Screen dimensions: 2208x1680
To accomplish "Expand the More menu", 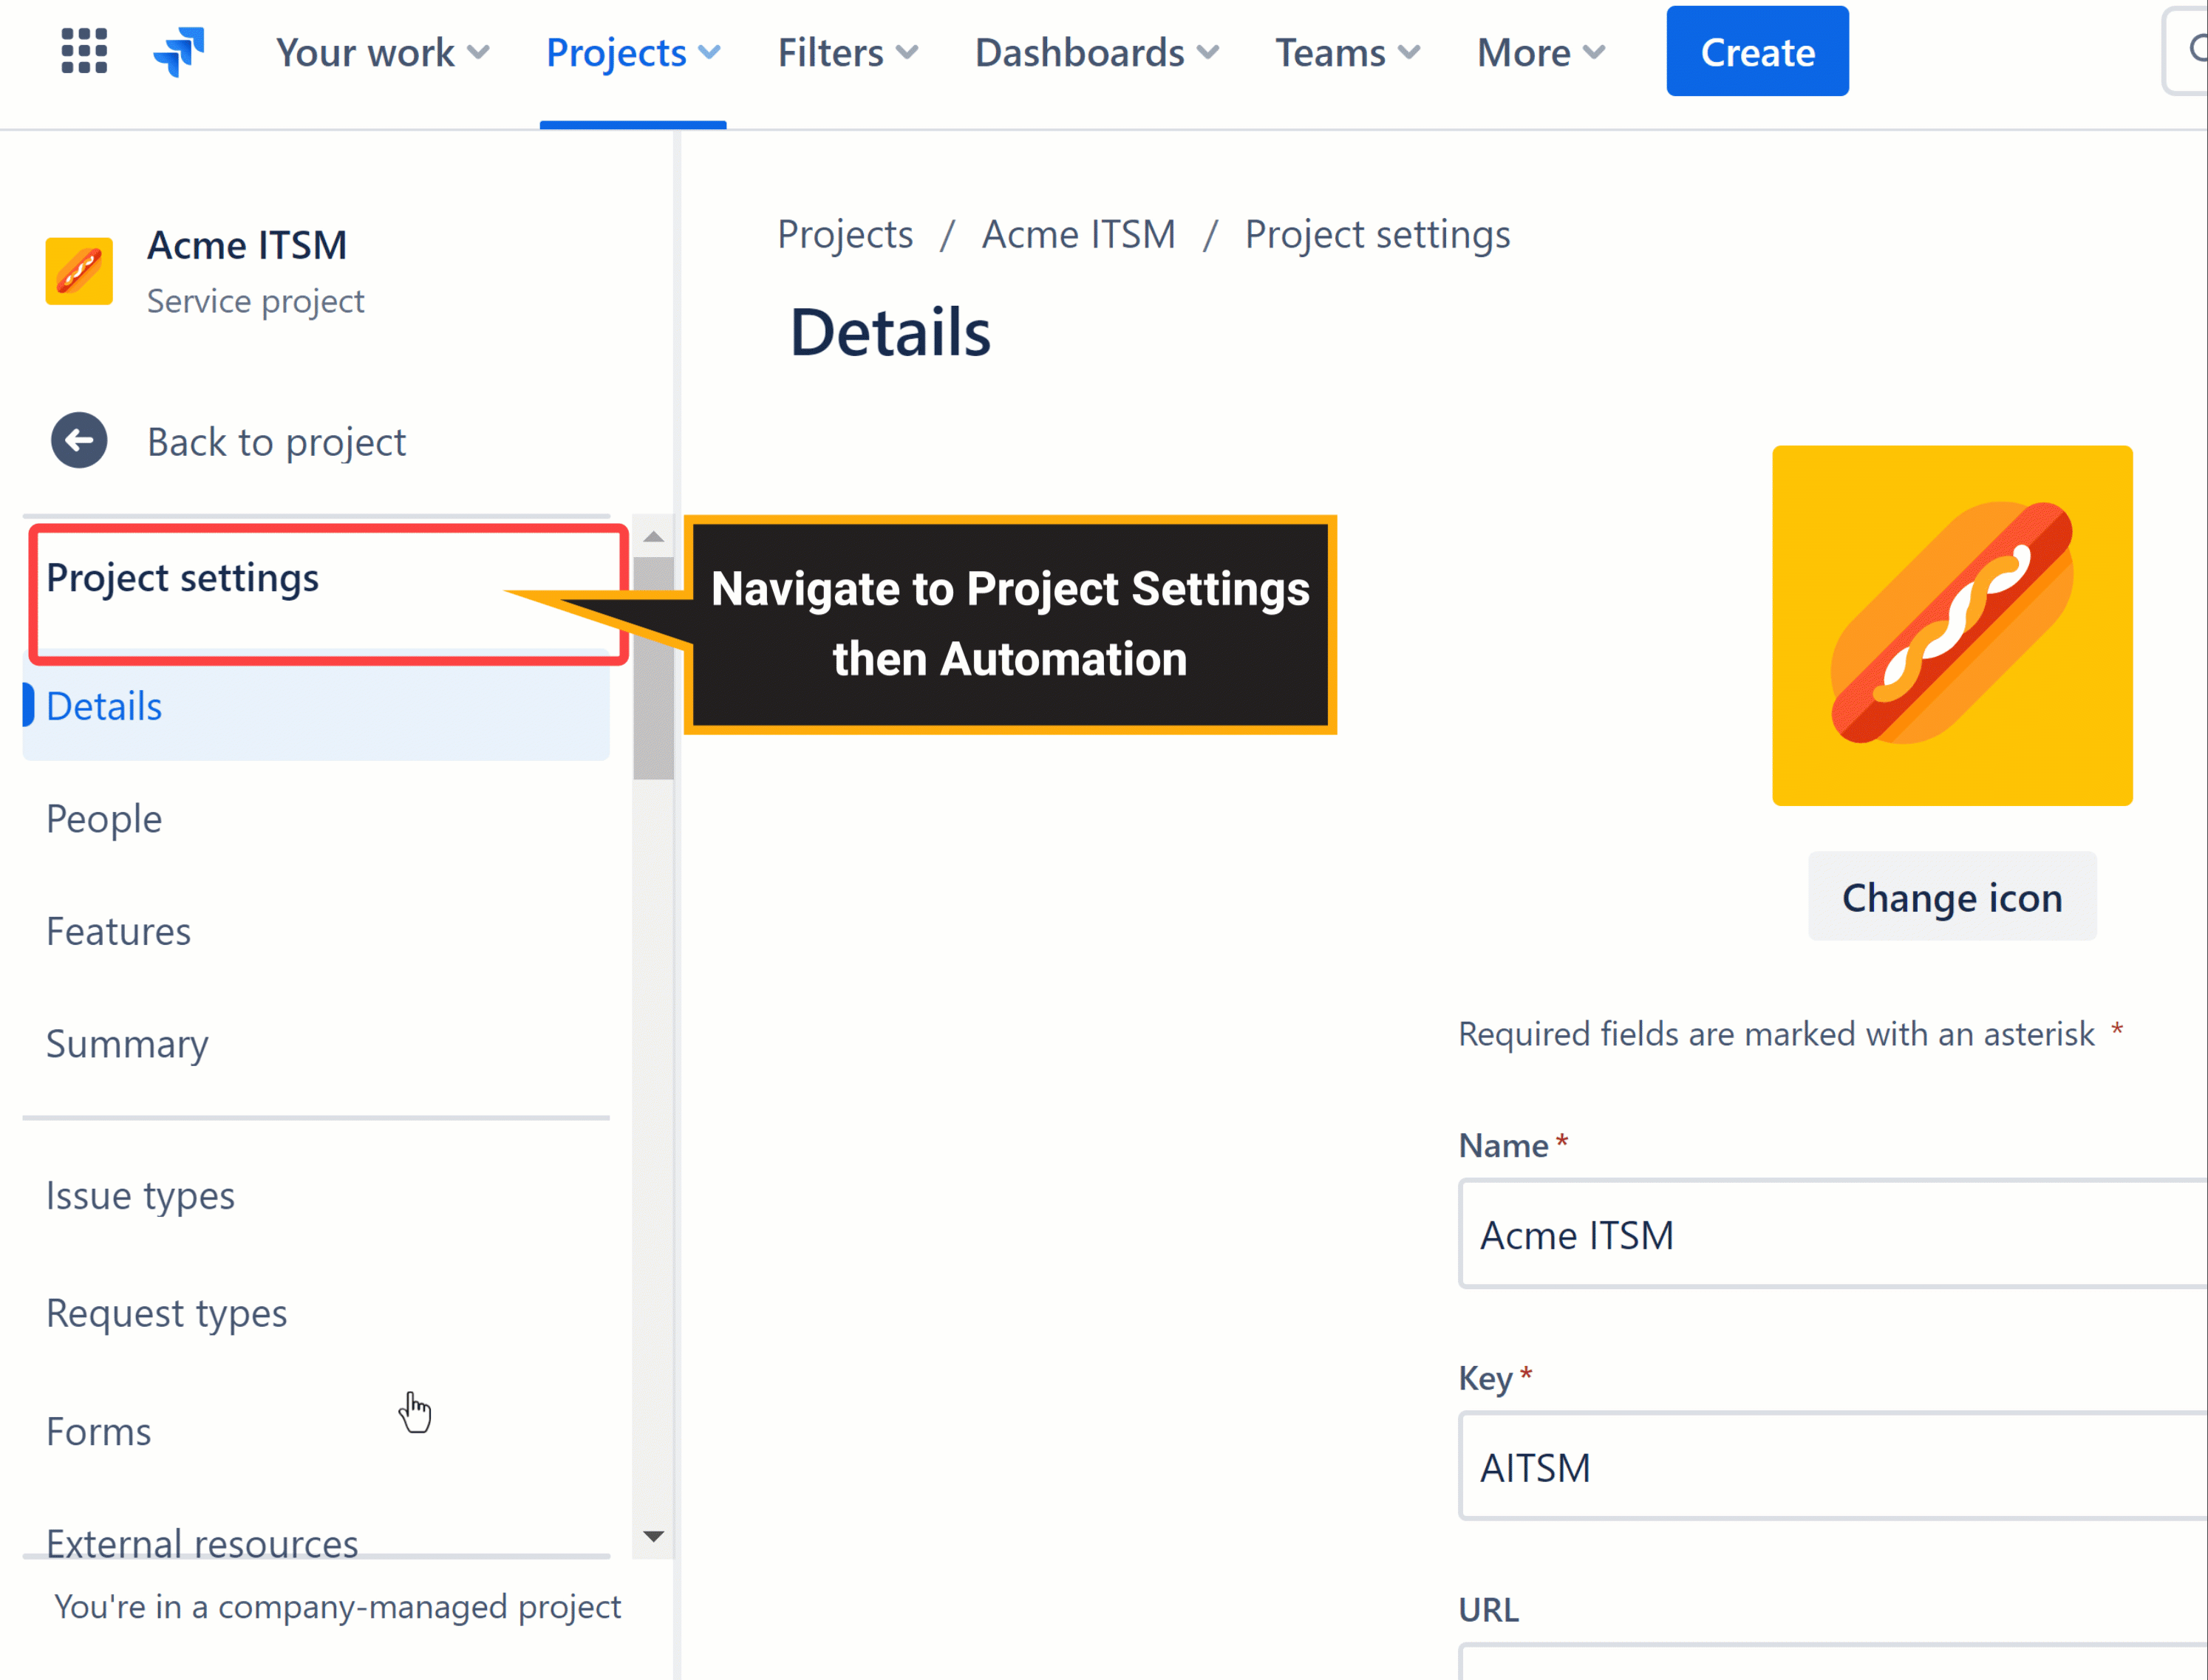I will 1541,53.
